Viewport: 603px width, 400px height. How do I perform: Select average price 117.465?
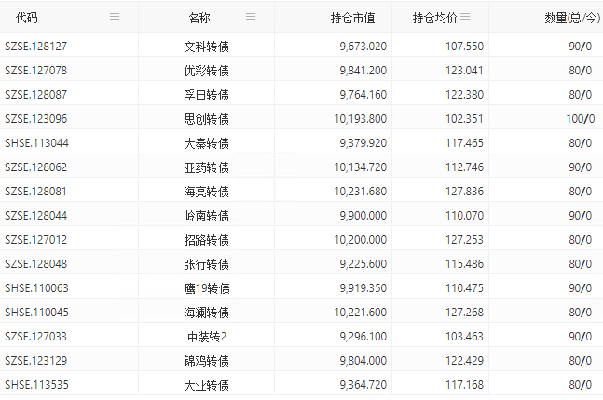click(464, 143)
